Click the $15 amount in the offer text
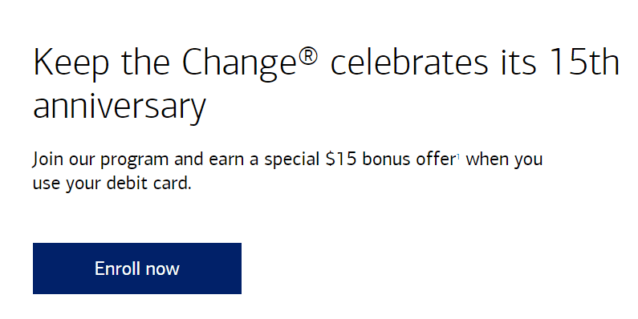The width and height of the screenshot is (638, 319). tap(341, 159)
